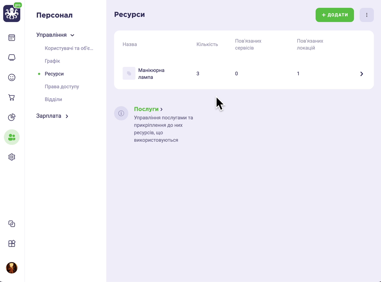Screen dimensions: 381x282
Task: Click the Зарплата section heading
Action: [x=49, y=116]
